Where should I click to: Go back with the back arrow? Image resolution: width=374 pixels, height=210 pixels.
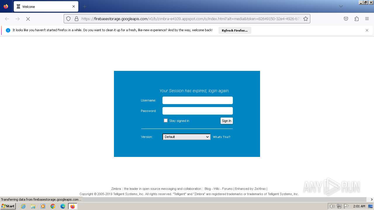[x=7, y=19]
